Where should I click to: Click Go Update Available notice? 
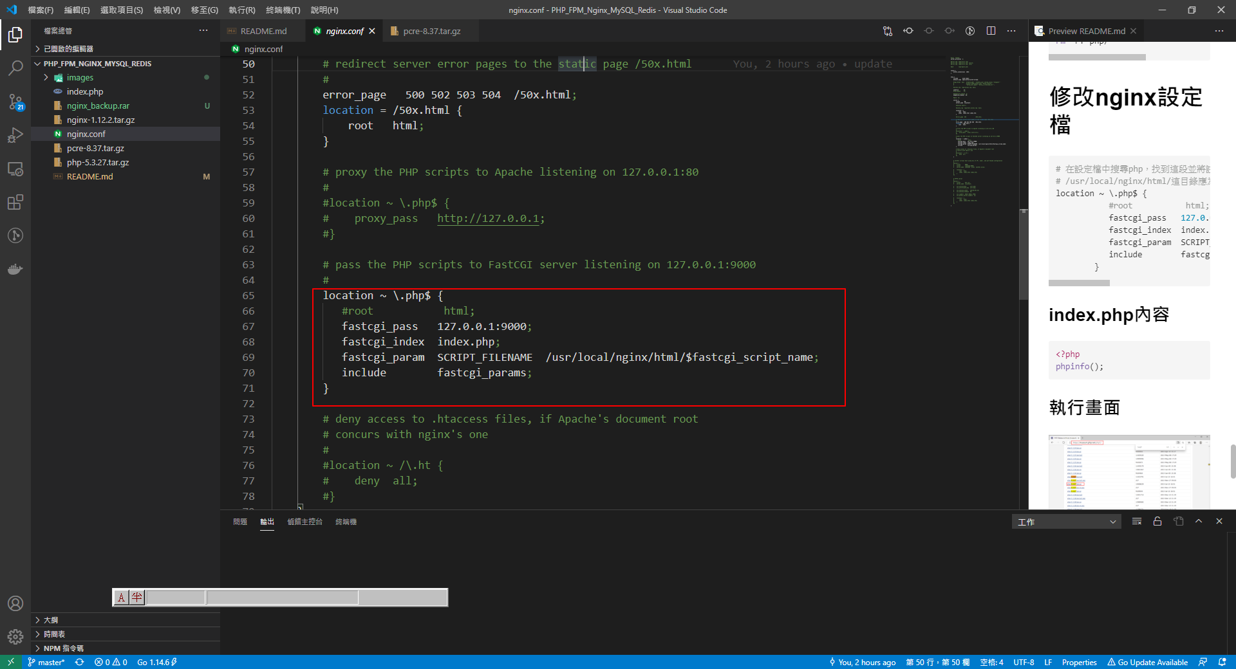1147,662
